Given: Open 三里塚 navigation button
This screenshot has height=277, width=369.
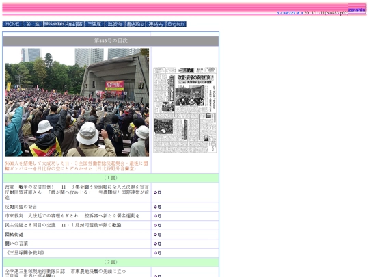Looking at the screenshot, I should 94,24.
